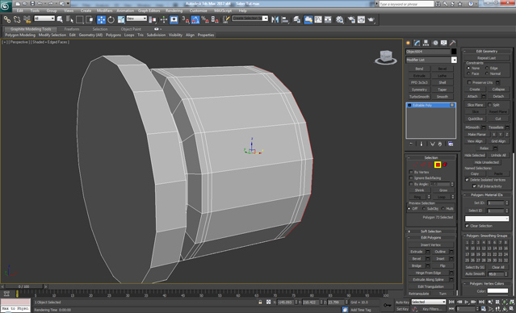Open the Motion command panel tab
This screenshot has height=313, width=516.
435,43
